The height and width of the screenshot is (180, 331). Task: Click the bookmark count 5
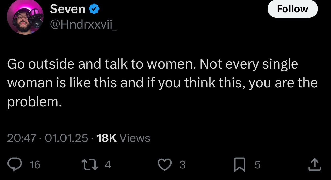[x=258, y=165]
